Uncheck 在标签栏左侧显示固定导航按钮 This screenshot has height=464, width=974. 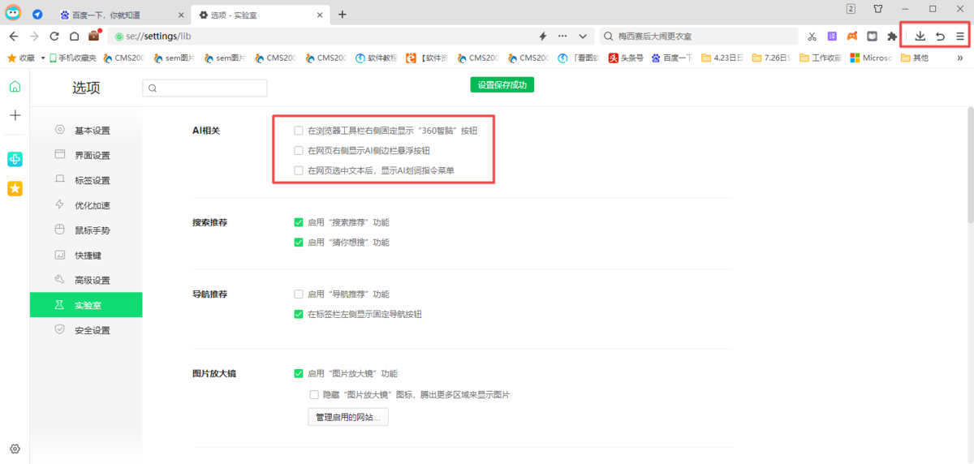pyautogui.click(x=299, y=314)
